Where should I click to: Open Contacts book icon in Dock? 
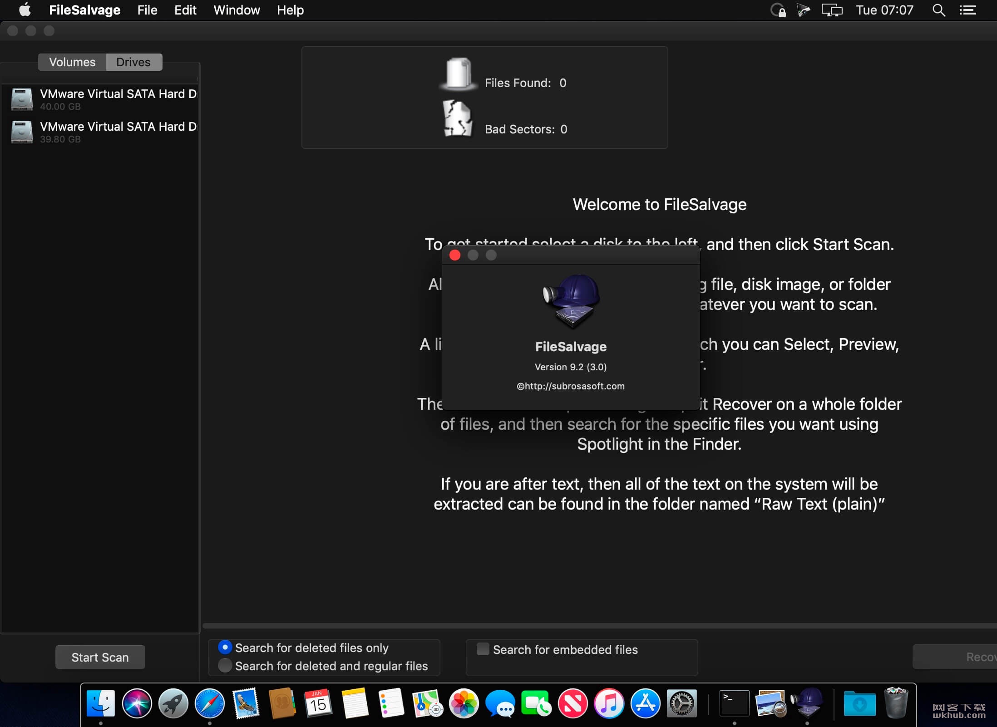click(x=282, y=703)
